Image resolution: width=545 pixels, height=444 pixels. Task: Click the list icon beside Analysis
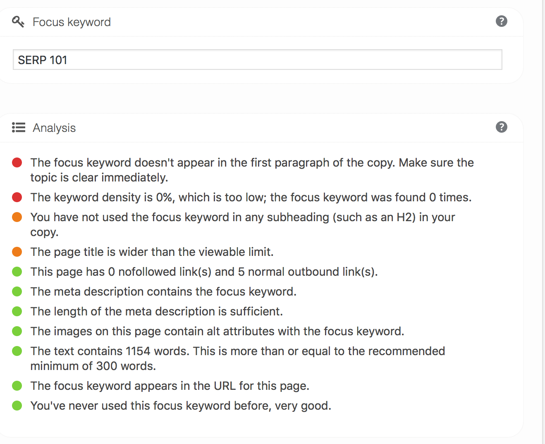click(x=19, y=127)
